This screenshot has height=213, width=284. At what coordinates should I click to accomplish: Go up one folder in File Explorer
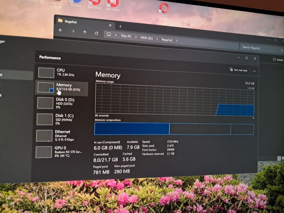(x=85, y=33)
